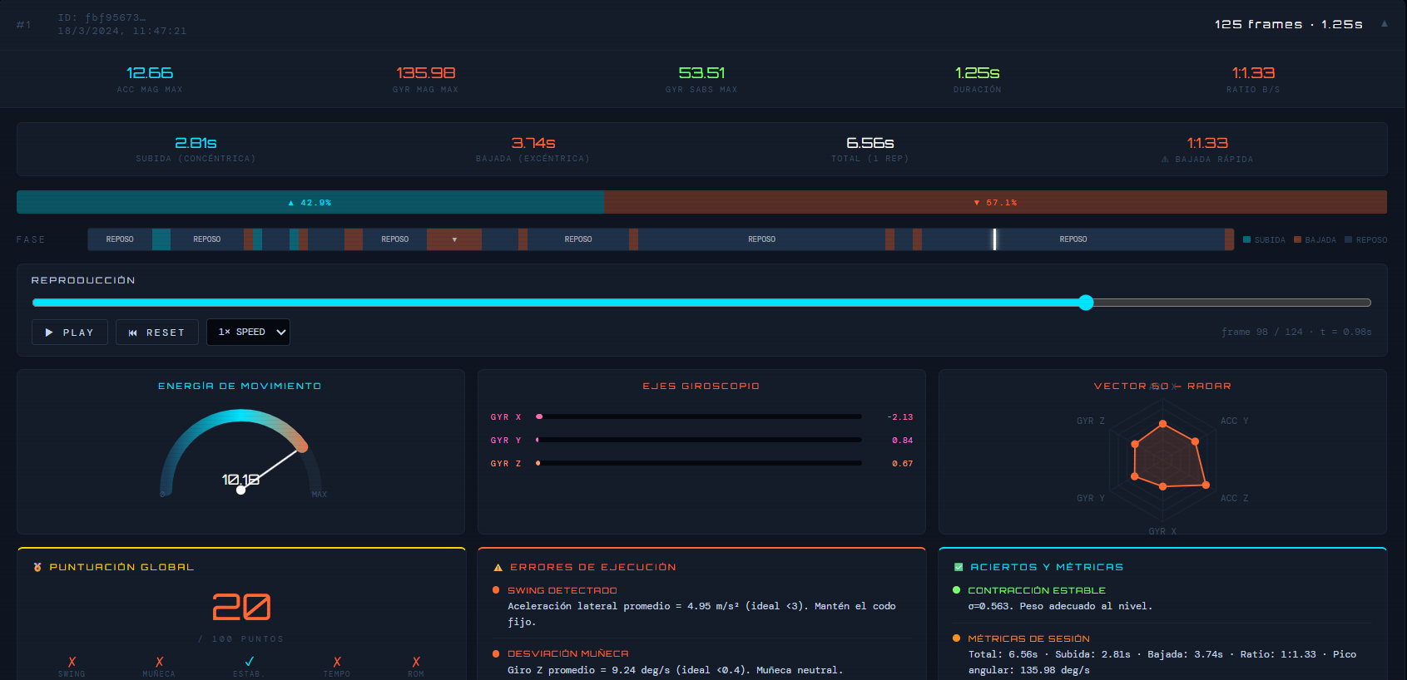Click the brown 57.1% bajada bar
The image size is (1407, 680).
(995, 202)
